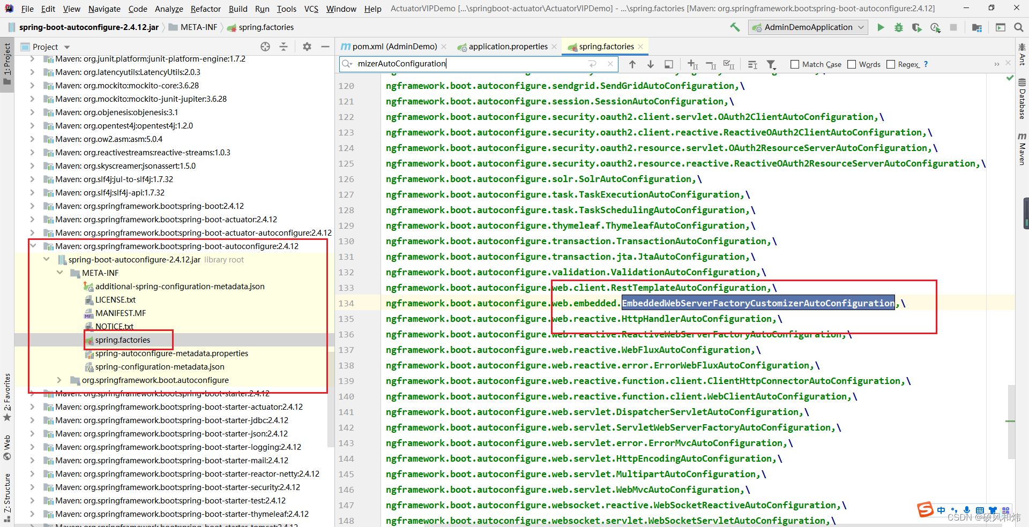This screenshot has height=527, width=1029.
Task: Run with coverage icon in the toolbar
Action: click(x=917, y=27)
